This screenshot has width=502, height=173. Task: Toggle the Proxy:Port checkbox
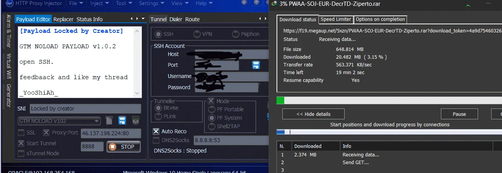click(x=46, y=133)
